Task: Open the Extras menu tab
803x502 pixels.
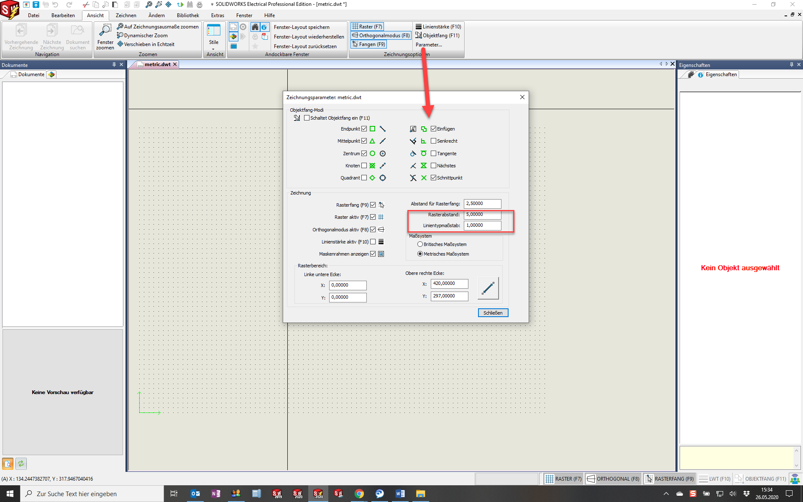Action: pos(217,15)
